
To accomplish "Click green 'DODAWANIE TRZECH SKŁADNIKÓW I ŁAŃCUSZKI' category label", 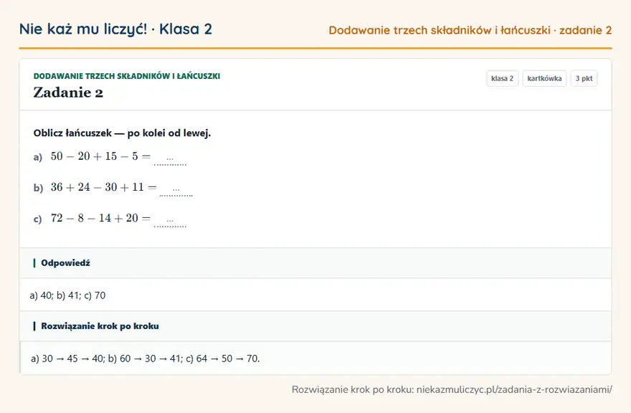I will [x=127, y=76].
